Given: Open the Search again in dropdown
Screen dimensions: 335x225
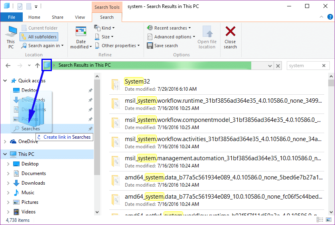Looking at the screenshot, I should [x=42, y=46].
